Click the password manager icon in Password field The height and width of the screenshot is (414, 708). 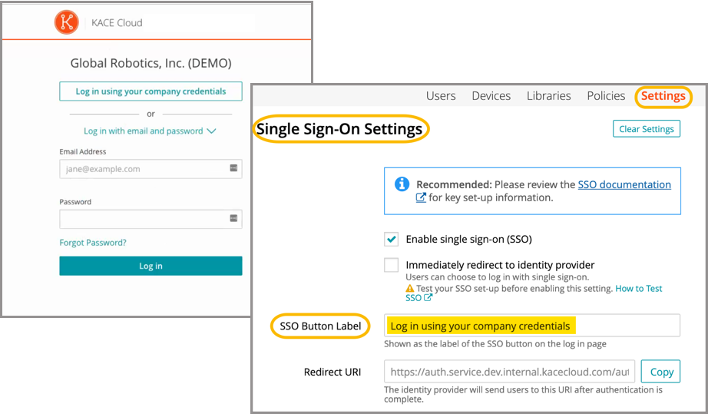click(x=233, y=219)
